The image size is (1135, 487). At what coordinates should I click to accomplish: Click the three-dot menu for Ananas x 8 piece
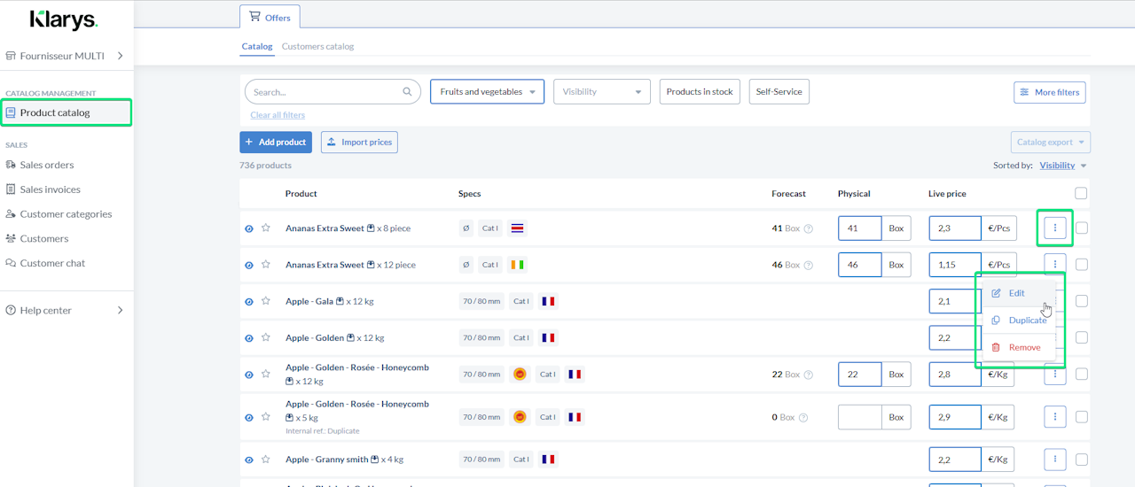tap(1054, 228)
